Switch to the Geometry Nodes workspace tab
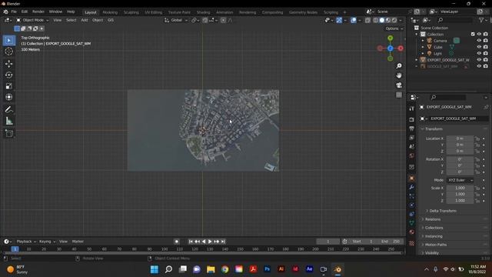Screen dimensions: 492x277 303,12
